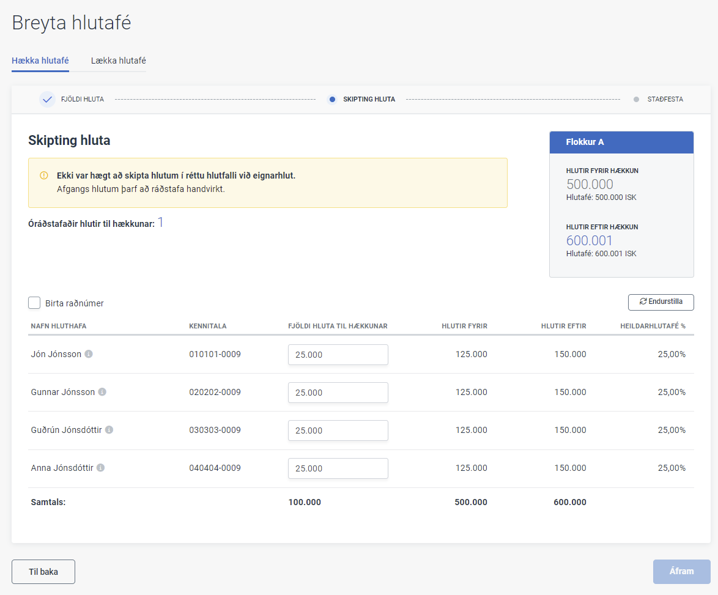The image size is (718, 595).
Task: Click the name Anna Jónsdóttir
Action: [x=62, y=468]
